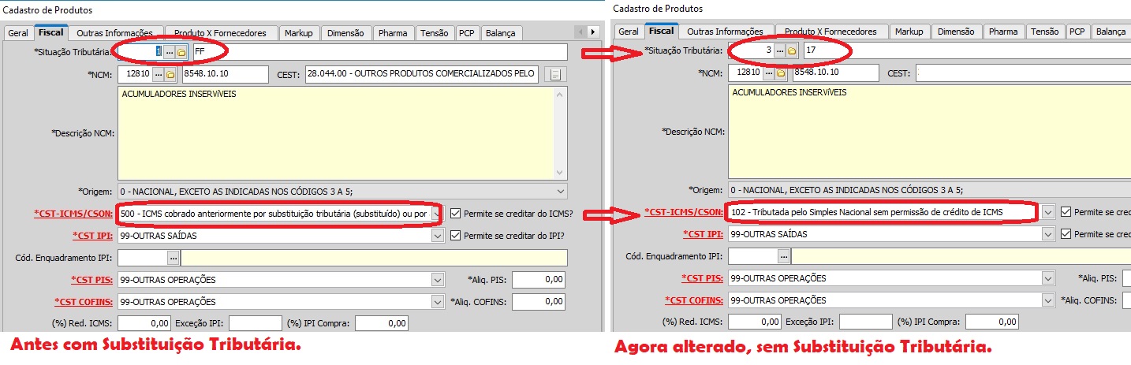Click Cód. Enquadramento IPI ellipsis button in right form

783,256
